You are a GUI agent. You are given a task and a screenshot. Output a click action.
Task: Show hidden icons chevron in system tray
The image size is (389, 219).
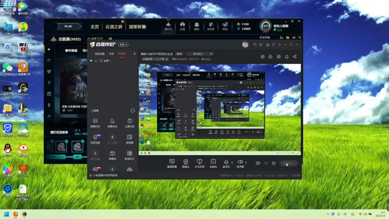[x=328, y=214]
